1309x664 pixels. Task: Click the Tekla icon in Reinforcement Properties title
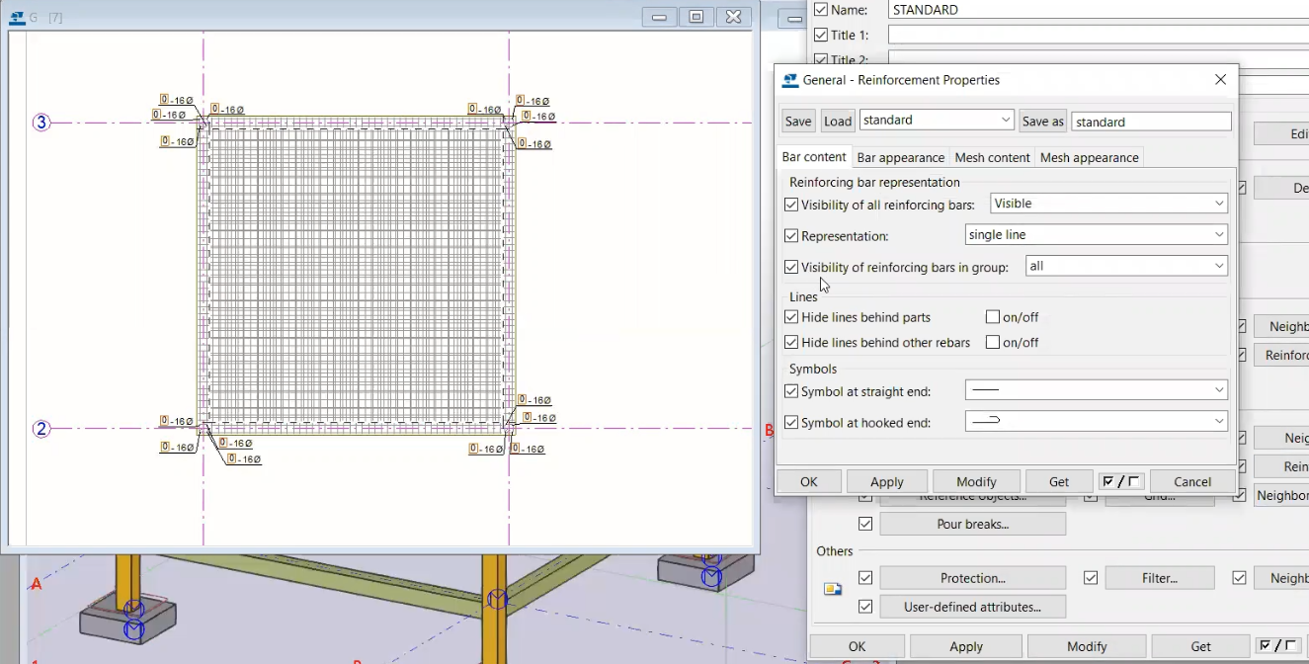click(790, 80)
